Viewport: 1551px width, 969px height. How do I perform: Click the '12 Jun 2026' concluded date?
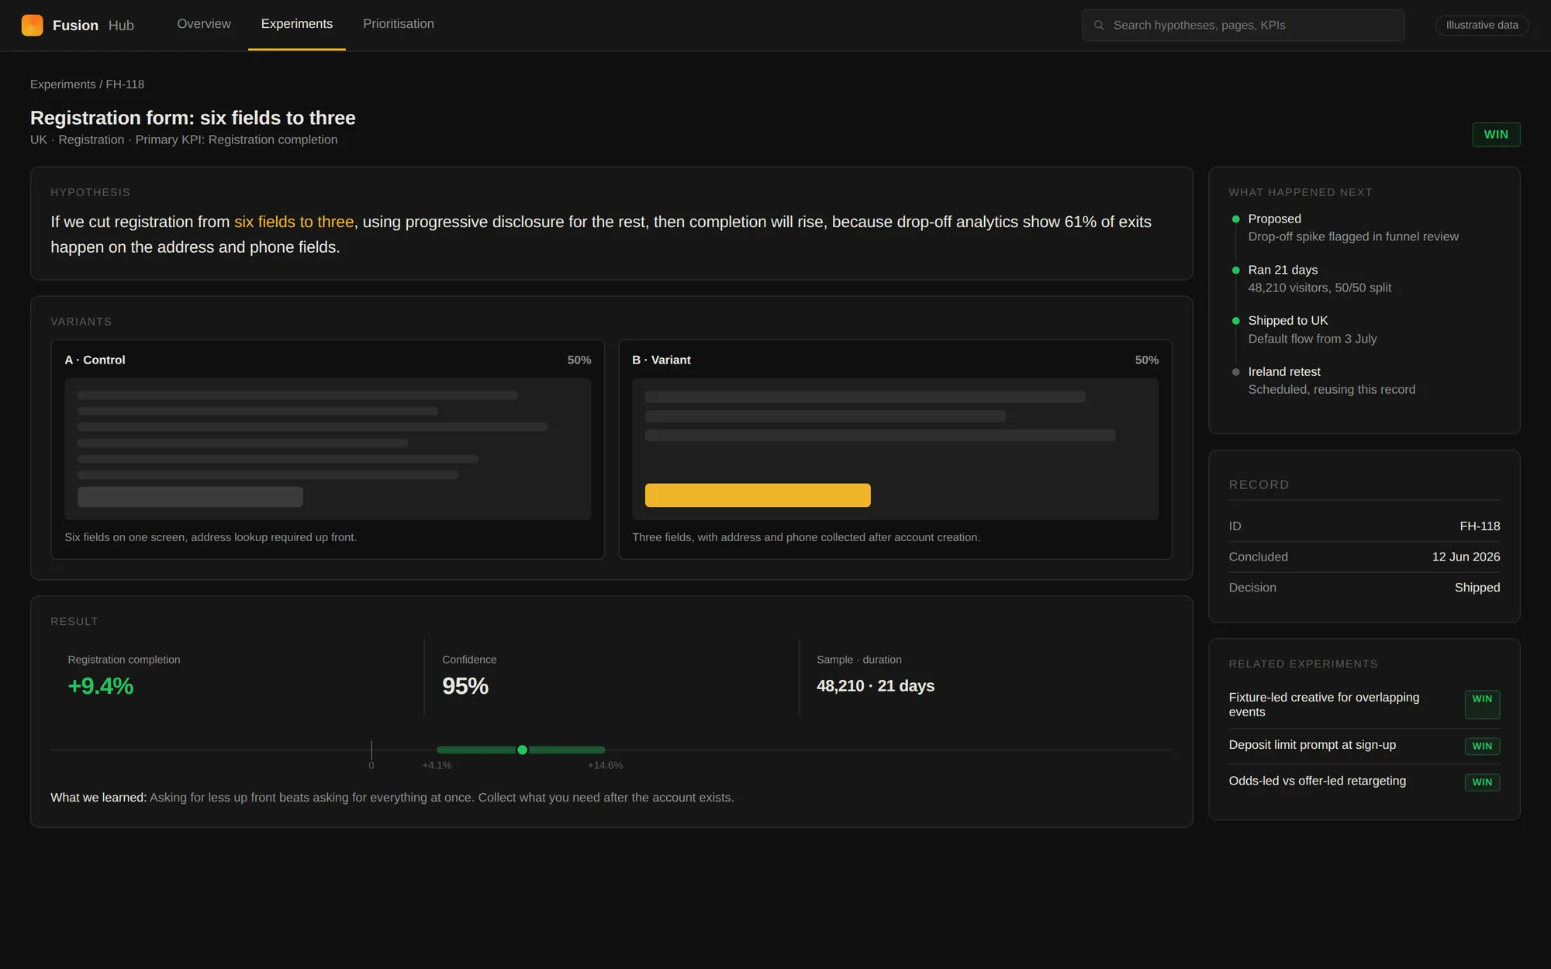1466,557
